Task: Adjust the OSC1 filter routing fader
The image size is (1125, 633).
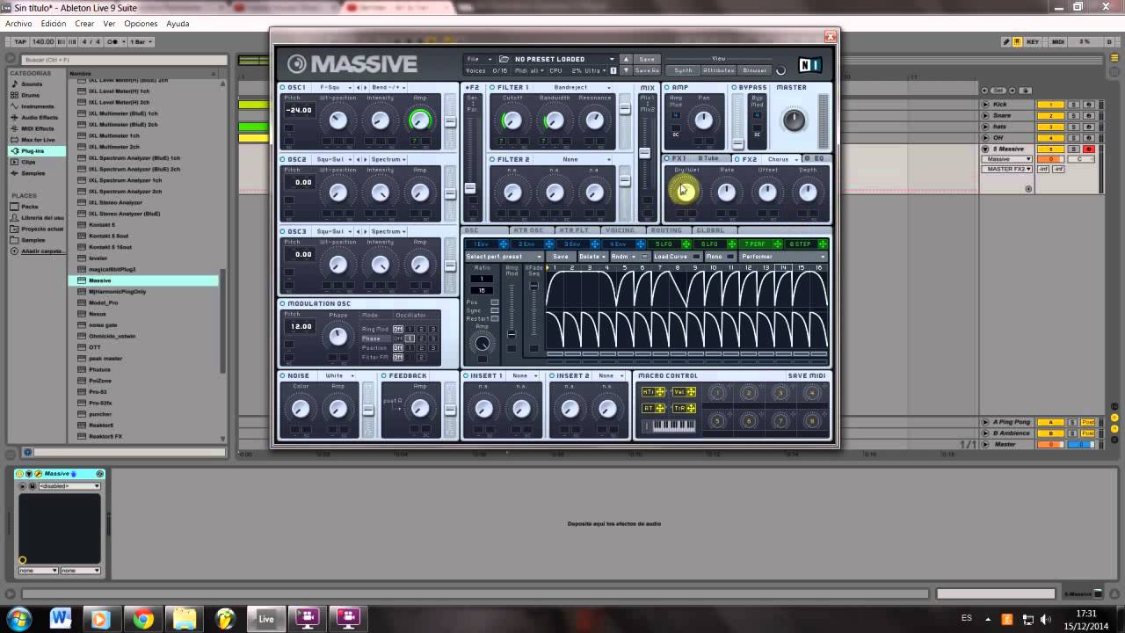Action: pyautogui.click(x=450, y=120)
